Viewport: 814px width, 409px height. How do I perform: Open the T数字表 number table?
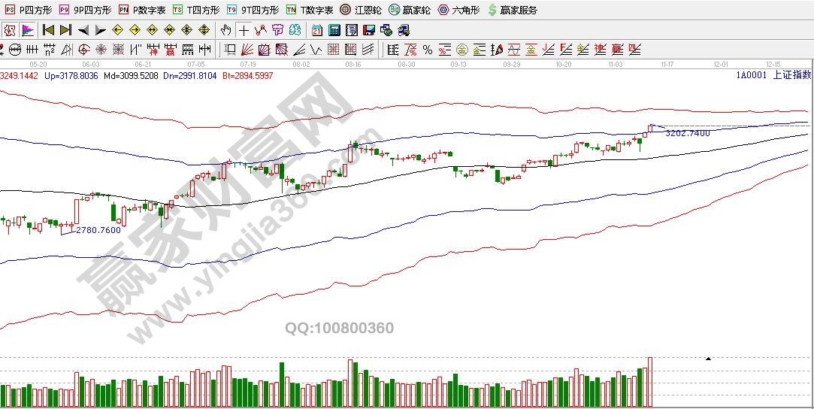point(309,10)
